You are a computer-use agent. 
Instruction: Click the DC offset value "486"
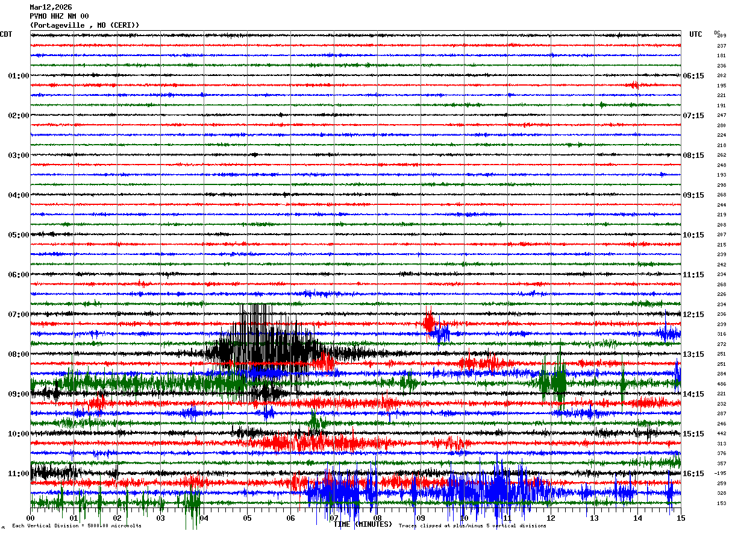(x=721, y=384)
